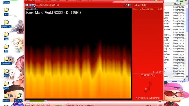Click the Newgrounds Audio Portal album text

148,98
